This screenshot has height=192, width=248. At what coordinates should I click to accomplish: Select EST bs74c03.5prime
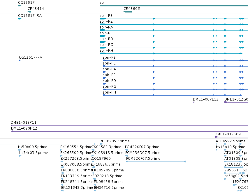34,153
